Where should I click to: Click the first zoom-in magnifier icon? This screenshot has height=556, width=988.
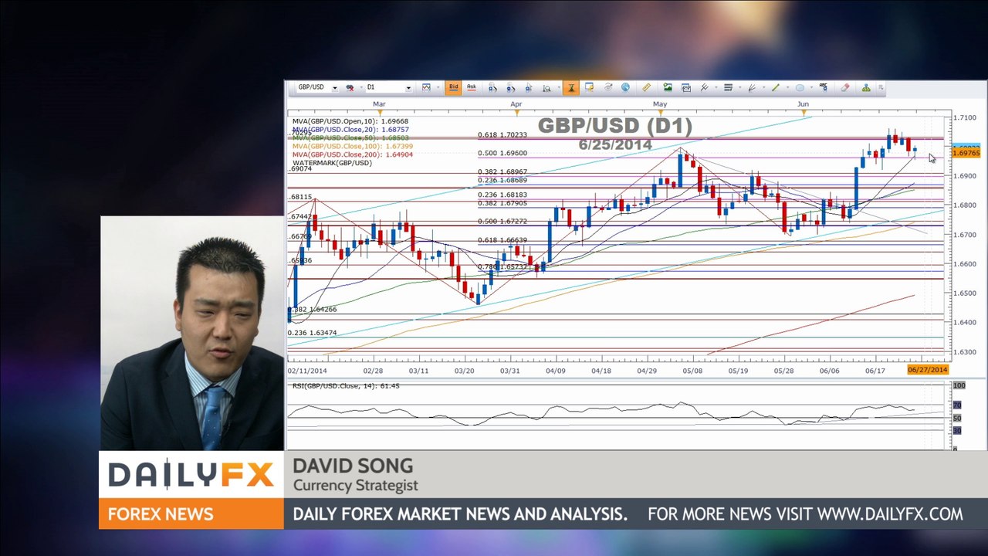[x=492, y=87]
